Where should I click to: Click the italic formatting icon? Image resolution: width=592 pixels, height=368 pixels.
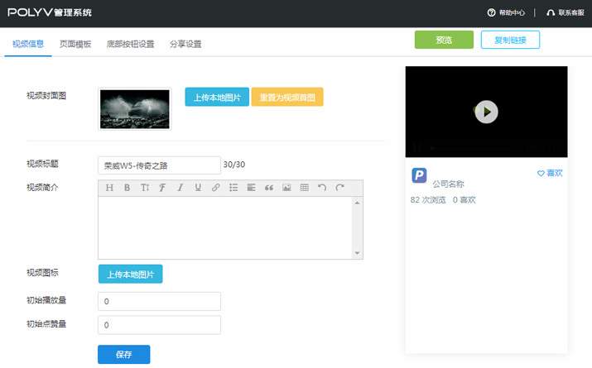[x=180, y=188]
